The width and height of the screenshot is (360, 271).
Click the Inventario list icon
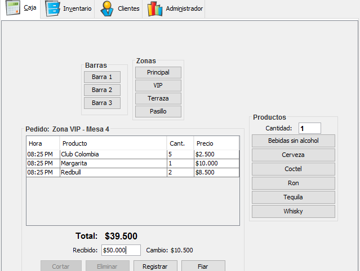[x=52, y=9]
